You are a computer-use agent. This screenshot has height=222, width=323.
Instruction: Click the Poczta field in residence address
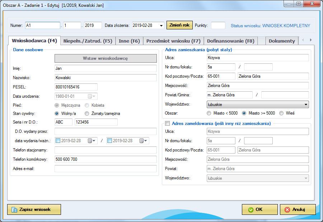[x=273, y=76]
